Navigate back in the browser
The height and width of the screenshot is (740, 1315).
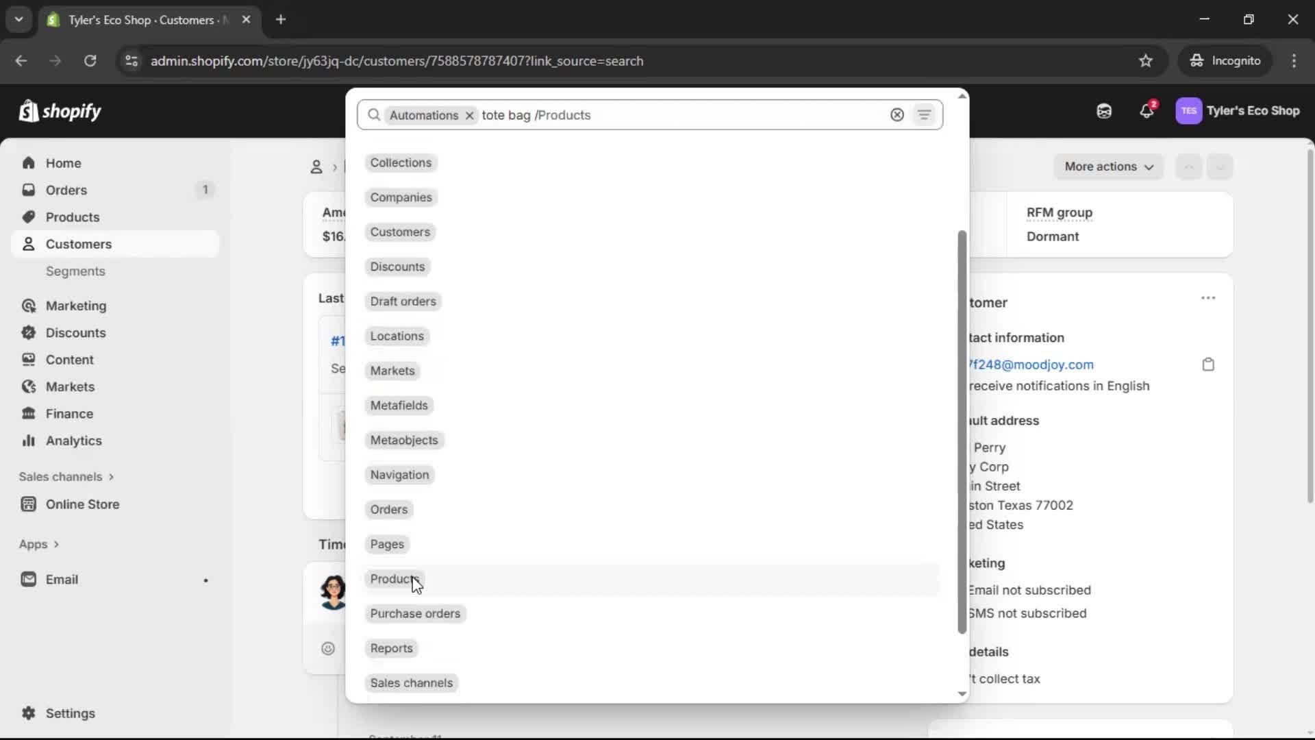coord(21,61)
